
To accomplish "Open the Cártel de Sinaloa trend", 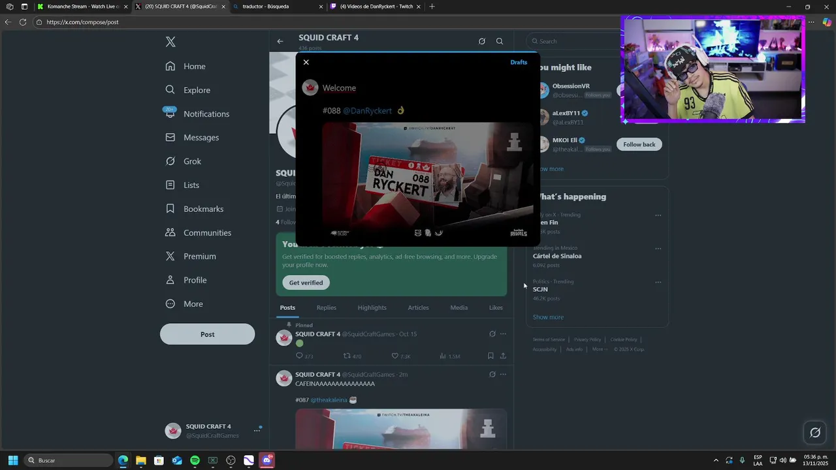I will [x=557, y=256].
